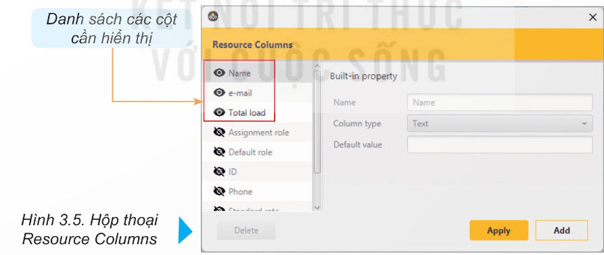Click the Column type dropdown arrow

[x=584, y=124]
